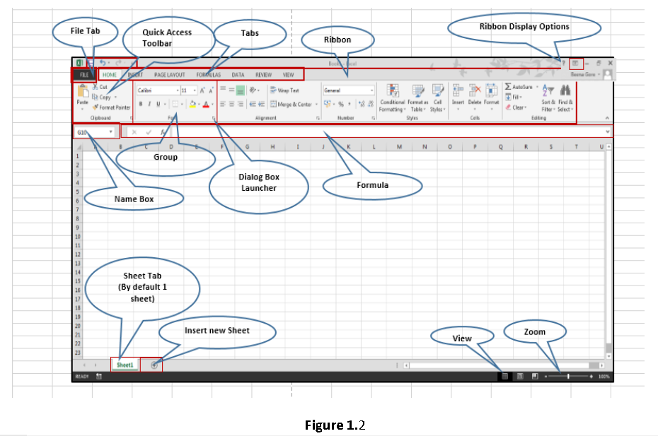The width and height of the screenshot is (658, 436).
Task: Open the General number format dropdown
Action: (371, 90)
